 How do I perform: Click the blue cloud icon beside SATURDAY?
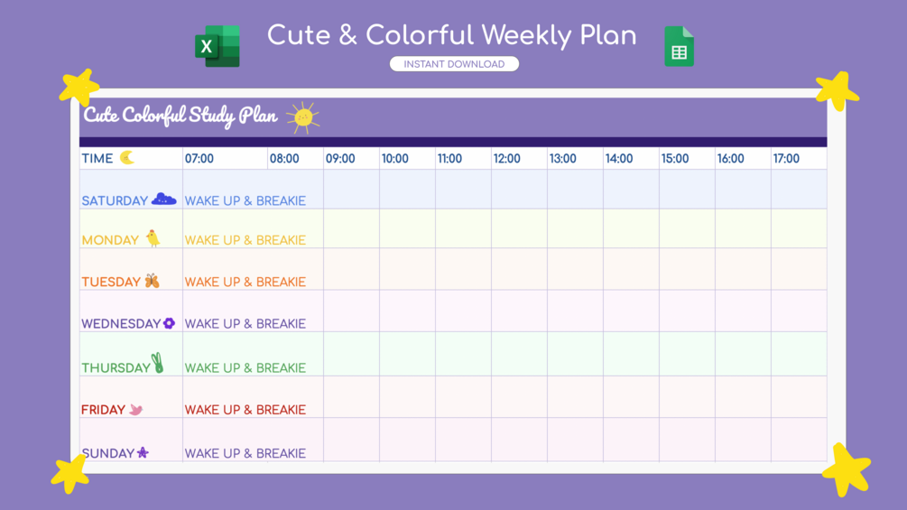163,199
